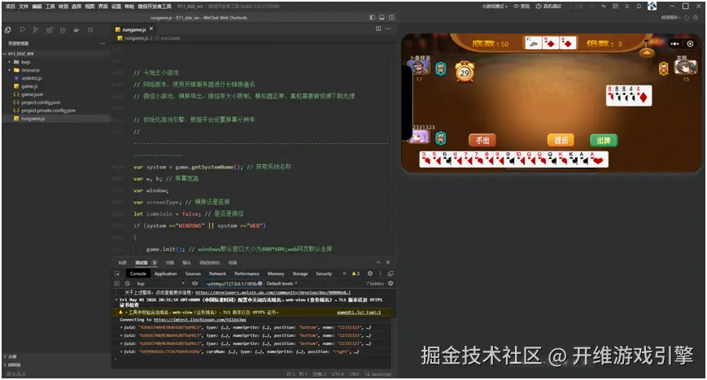Click the warning count badge in devtools
The height and width of the screenshot is (380, 707).
(x=356, y=273)
